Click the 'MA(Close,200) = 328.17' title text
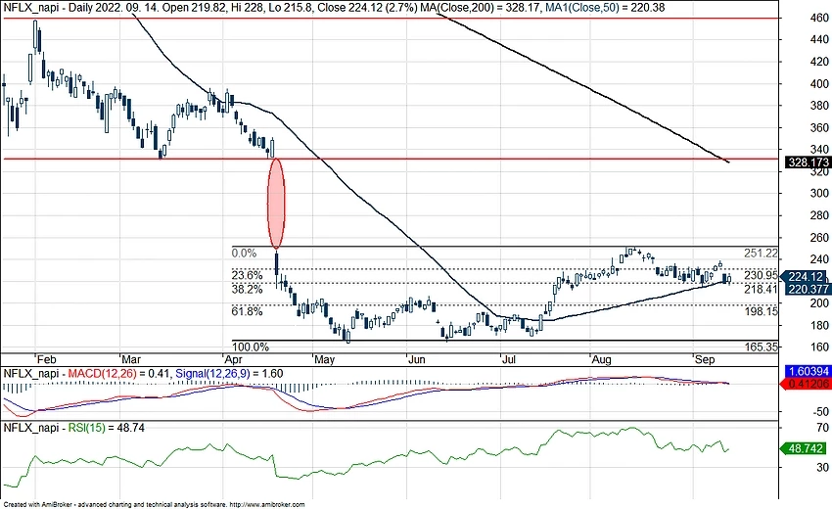This screenshot has height=509, width=832. (481, 8)
